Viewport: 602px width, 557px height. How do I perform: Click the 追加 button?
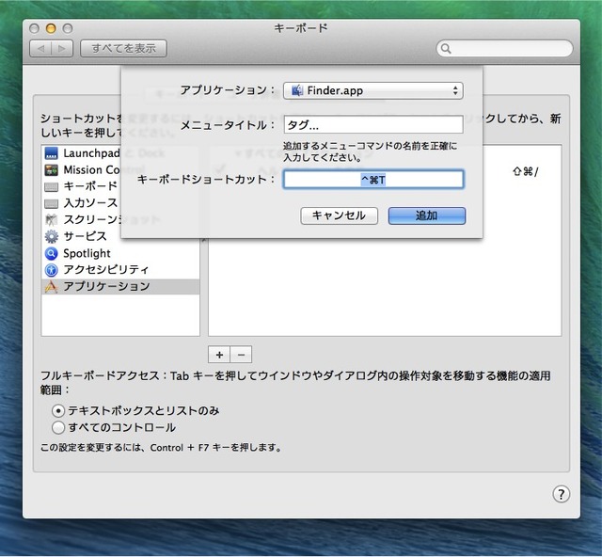click(x=427, y=215)
